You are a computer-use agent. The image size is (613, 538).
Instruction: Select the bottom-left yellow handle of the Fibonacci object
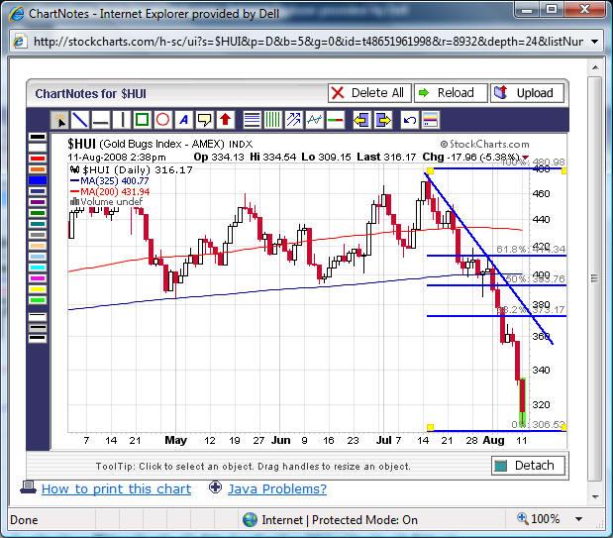(430, 427)
